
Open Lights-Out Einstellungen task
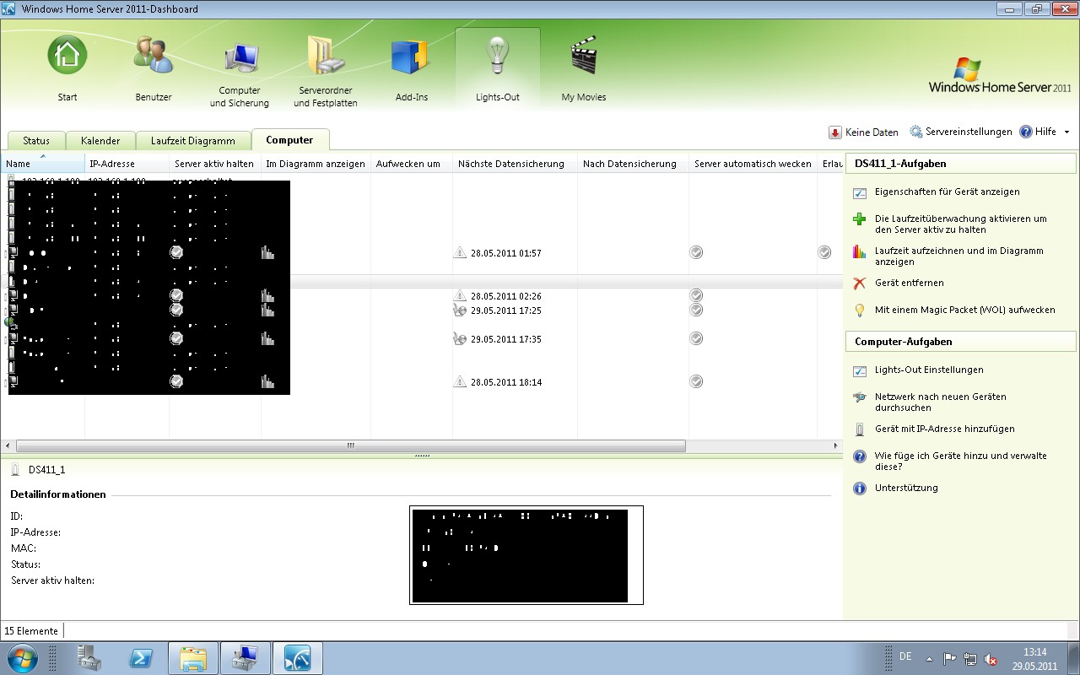pos(928,370)
